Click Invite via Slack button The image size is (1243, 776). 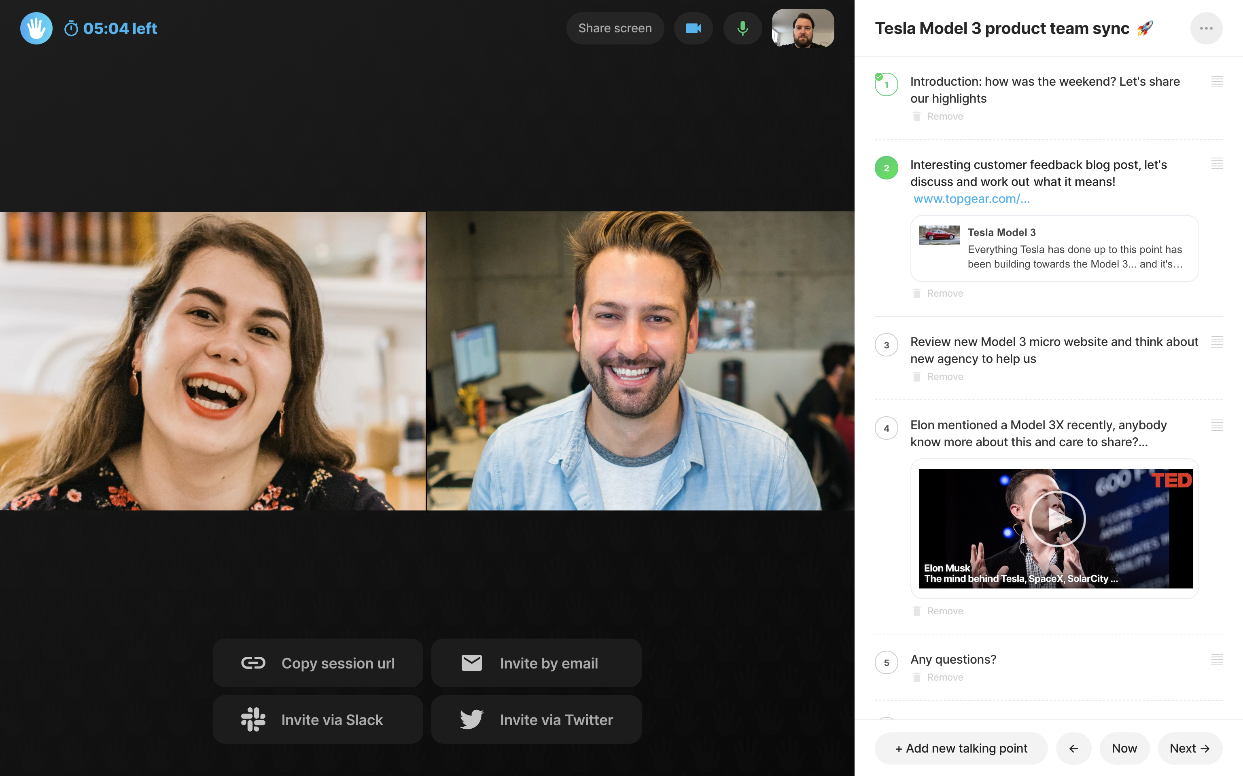pos(318,719)
